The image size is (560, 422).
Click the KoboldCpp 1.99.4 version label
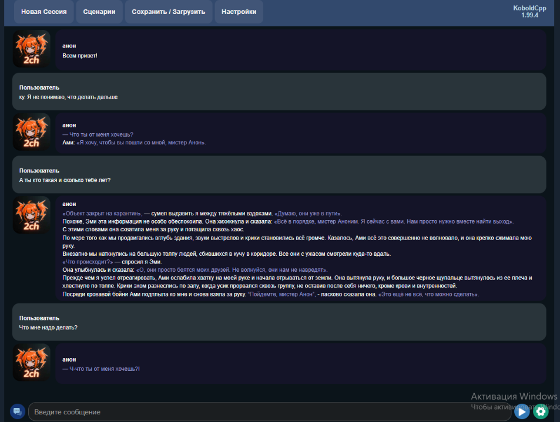pyautogui.click(x=529, y=11)
